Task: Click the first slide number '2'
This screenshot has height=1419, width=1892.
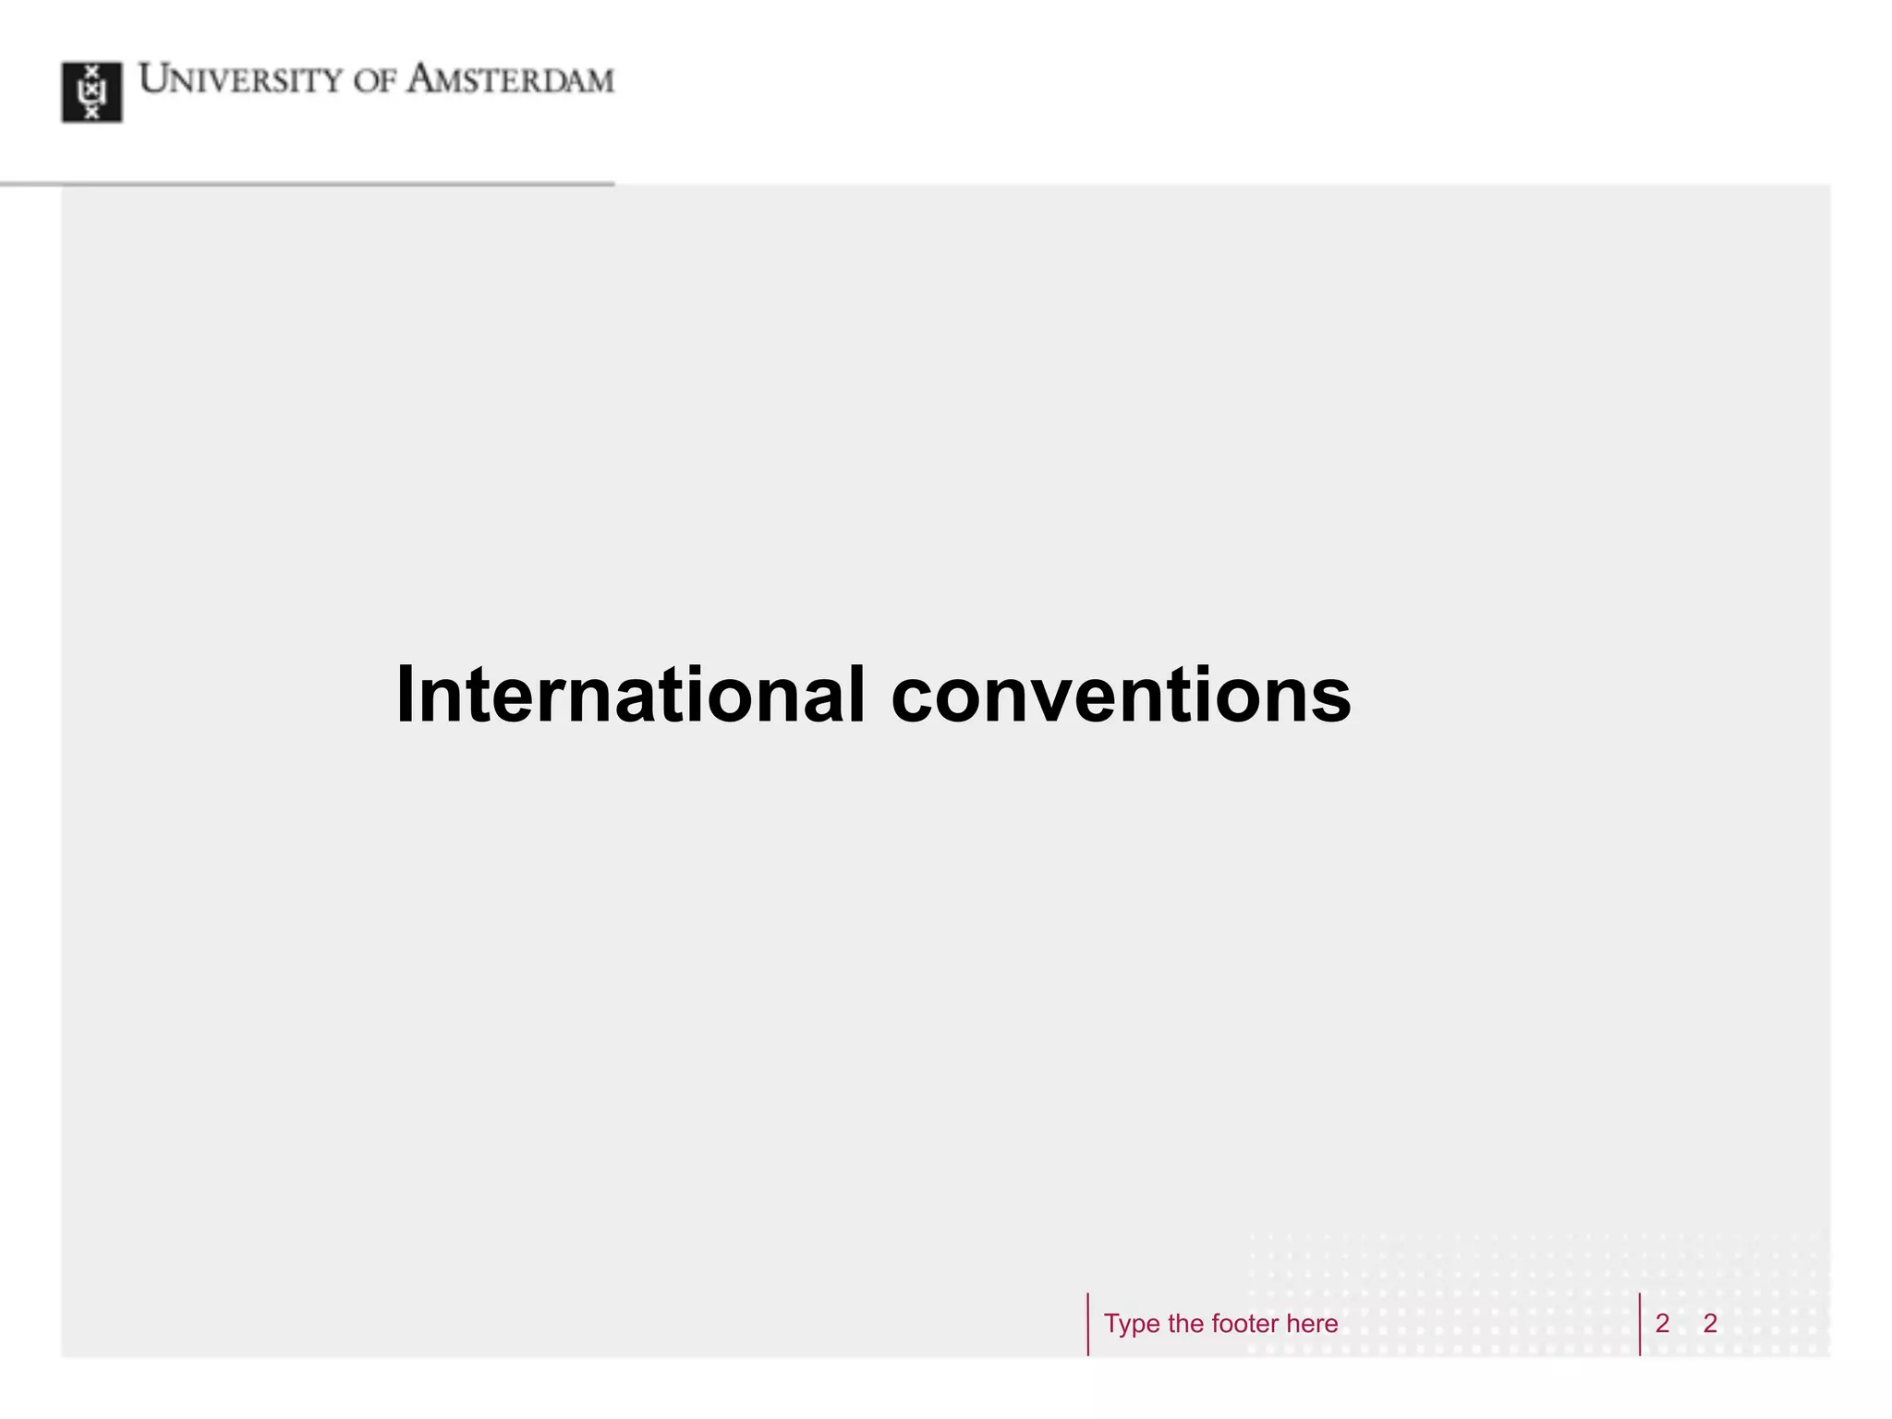Action: point(1662,1324)
